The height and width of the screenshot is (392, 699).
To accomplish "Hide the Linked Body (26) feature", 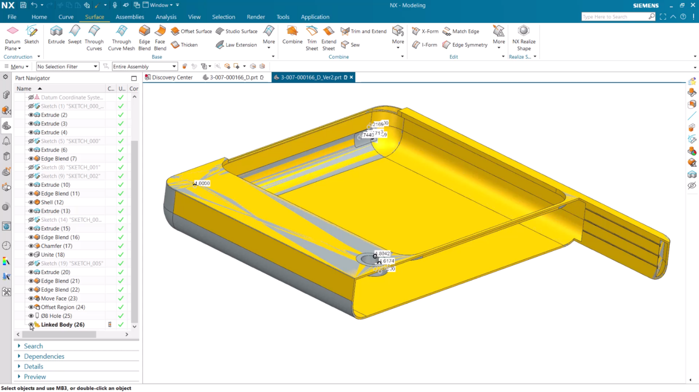I will (31, 325).
